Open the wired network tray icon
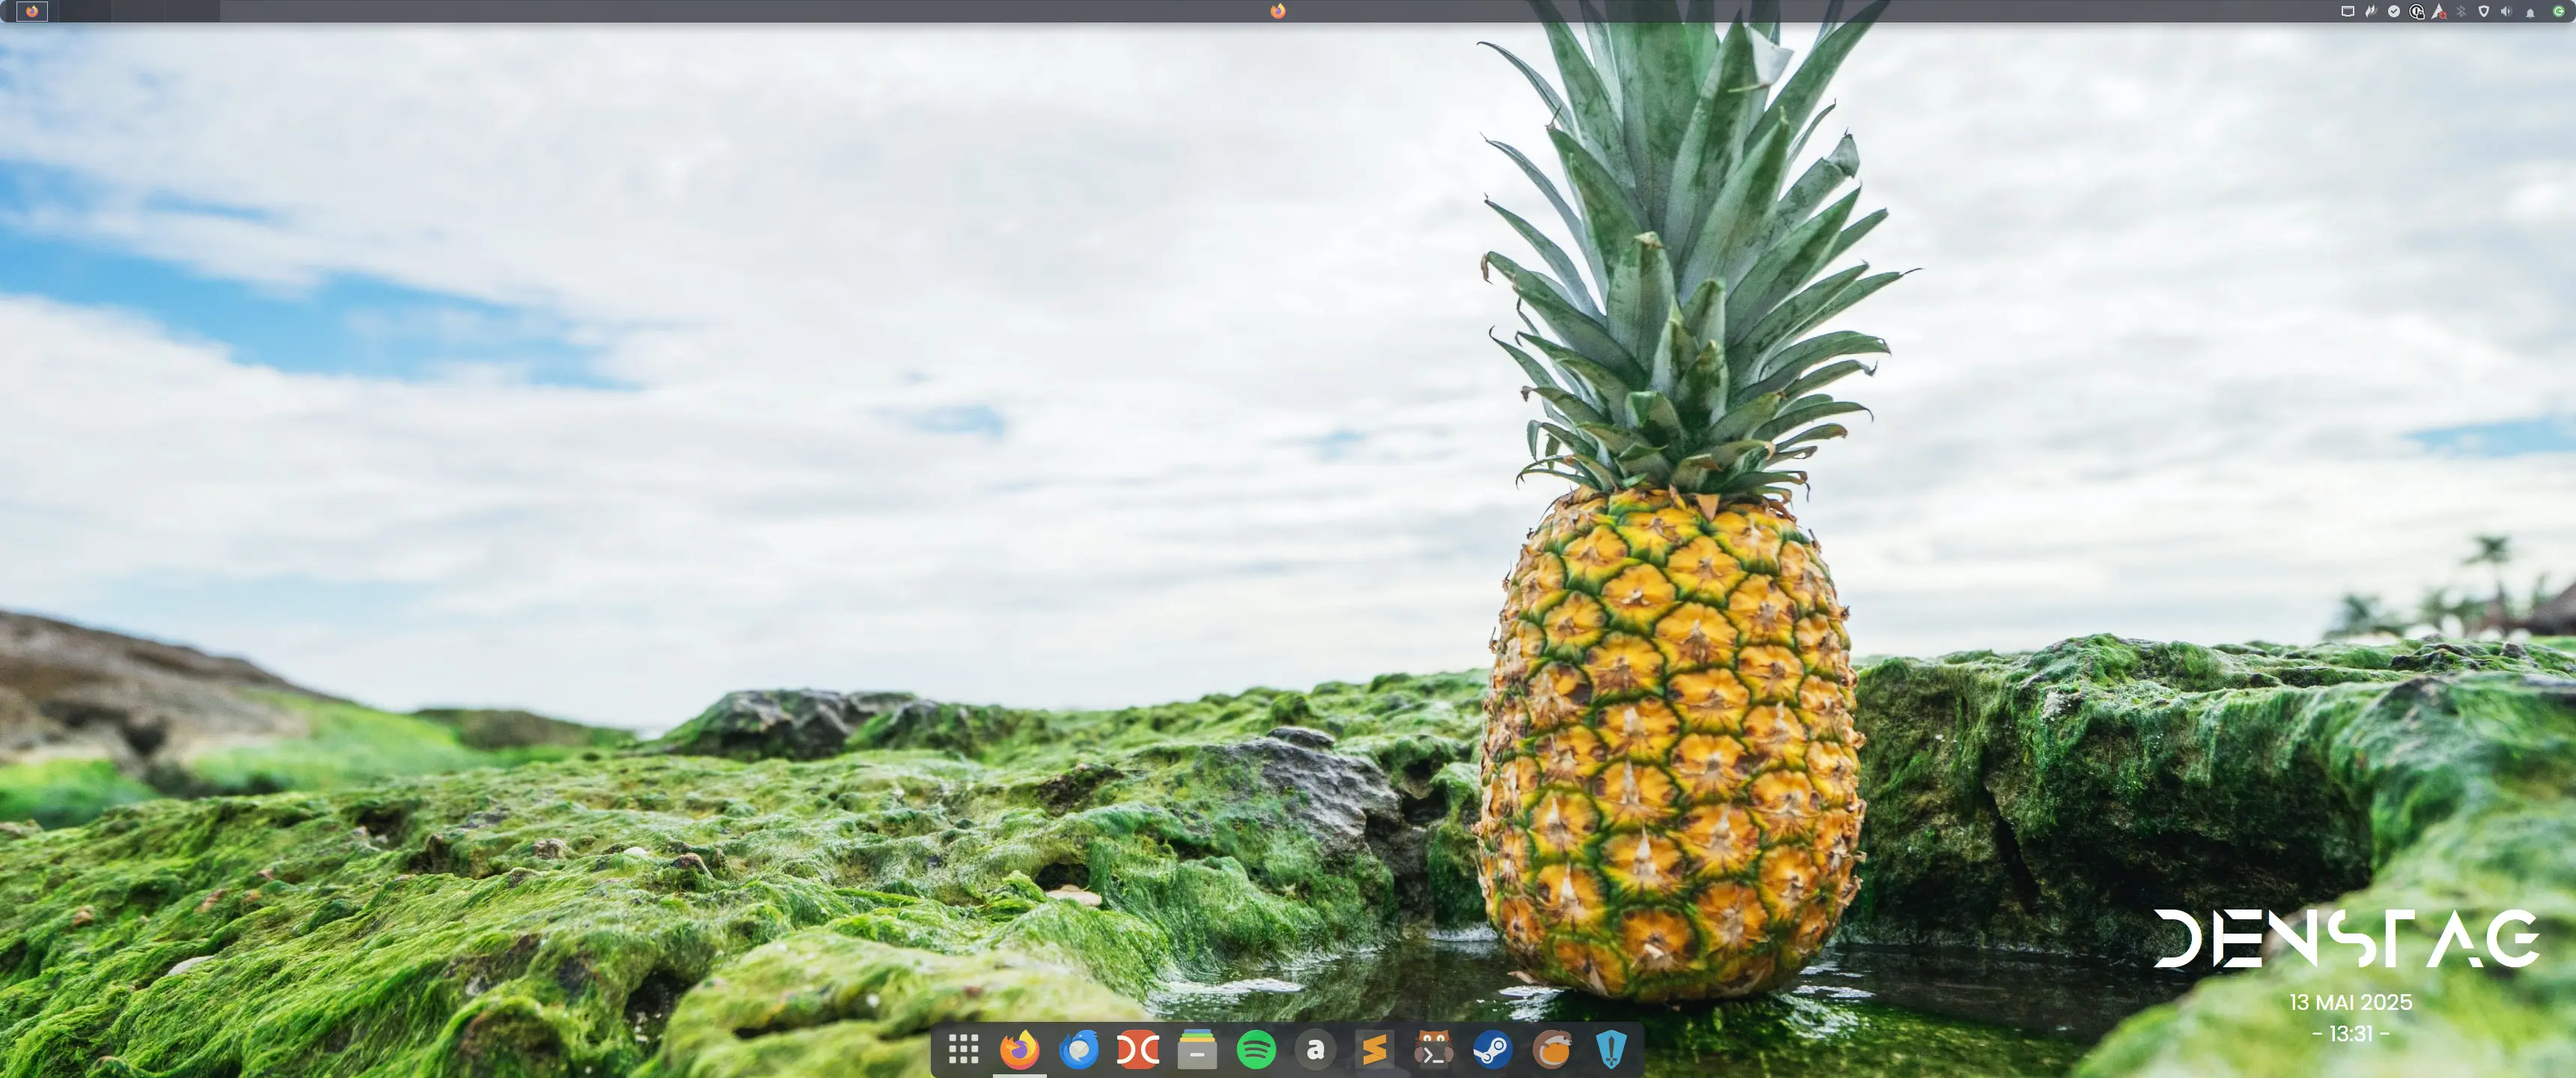 click(x=2348, y=11)
